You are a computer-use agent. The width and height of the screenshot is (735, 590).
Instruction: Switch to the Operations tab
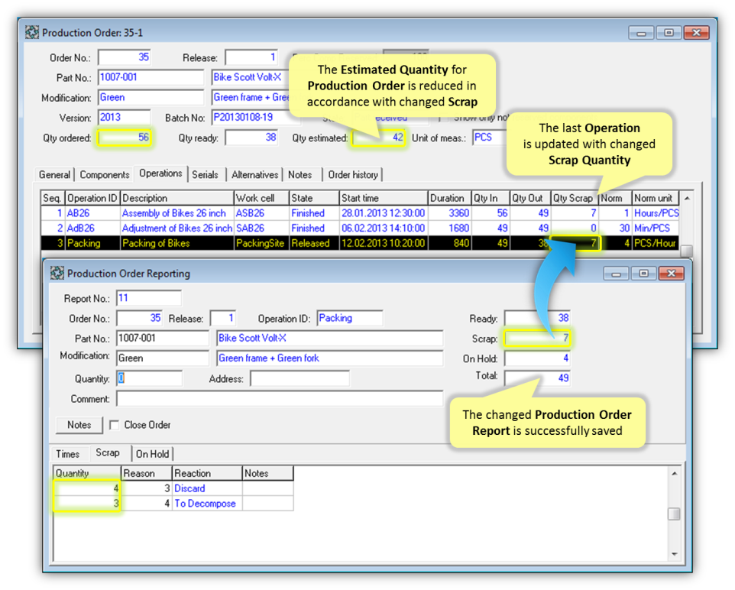[160, 173]
